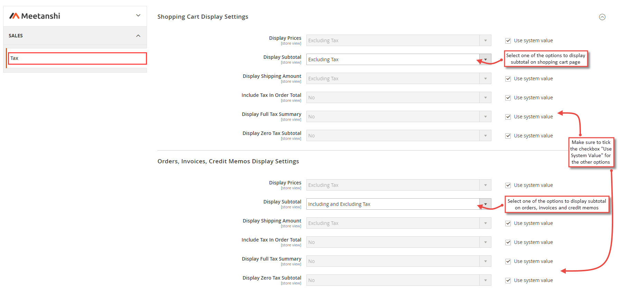Open the shopping cart Display Subtotal dropdown
The height and width of the screenshot is (291, 618).
398,60
